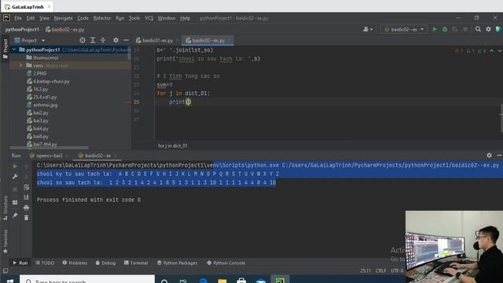Open File Explorer on Windows taskbar
The width and height of the screenshot is (503, 283).
(x=222, y=280)
